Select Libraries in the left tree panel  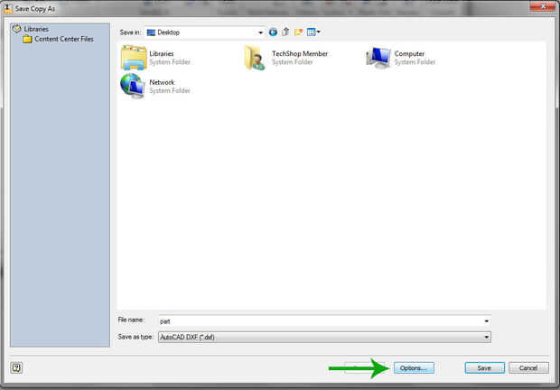(36, 29)
